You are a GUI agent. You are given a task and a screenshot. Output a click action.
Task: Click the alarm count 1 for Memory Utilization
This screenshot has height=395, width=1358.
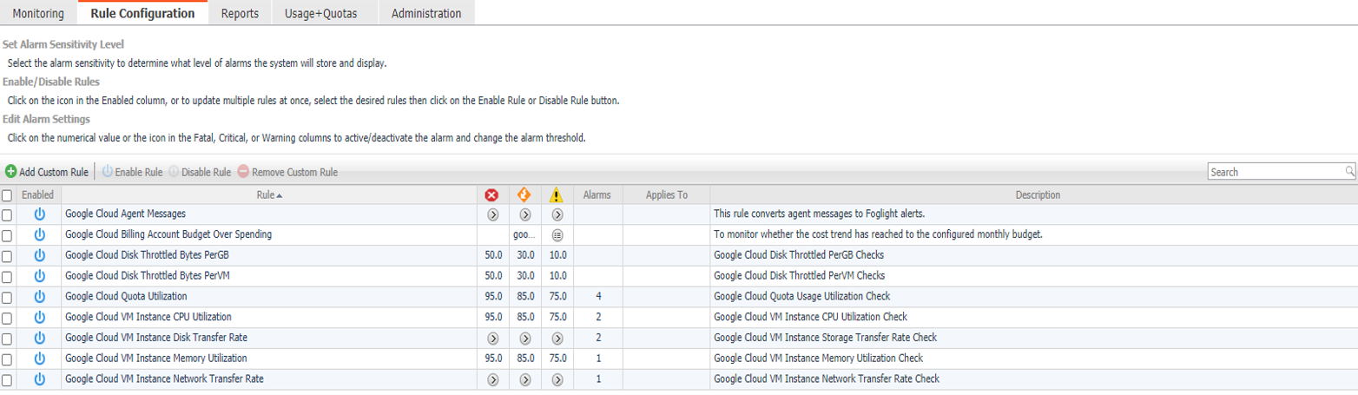point(598,359)
